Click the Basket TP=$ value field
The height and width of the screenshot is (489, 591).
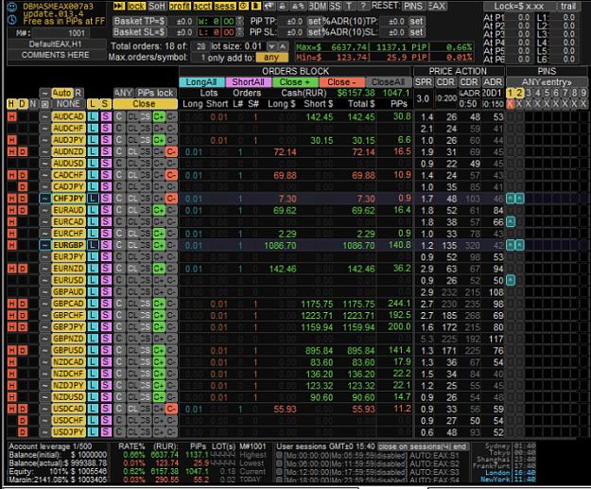coord(181,22)
